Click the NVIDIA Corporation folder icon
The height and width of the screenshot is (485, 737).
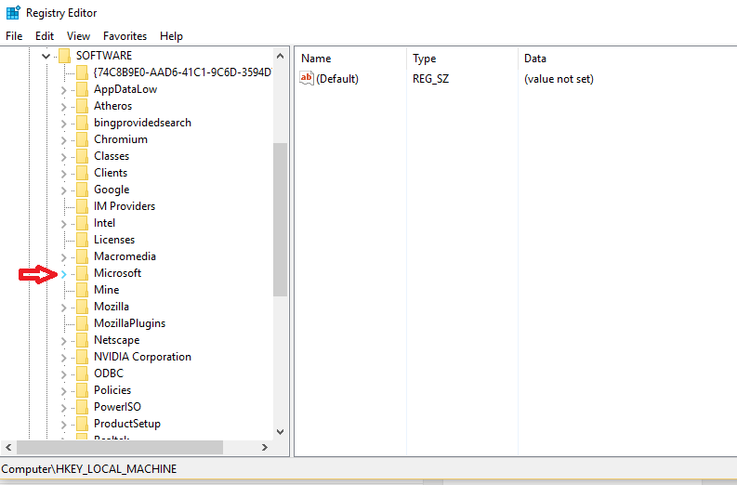pos(83,357)
